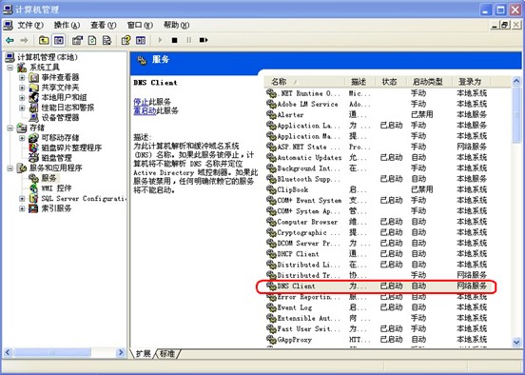Select 磁盘碎片整理程序 in the tree
This screenshot has width=525, height=375.
71,148
